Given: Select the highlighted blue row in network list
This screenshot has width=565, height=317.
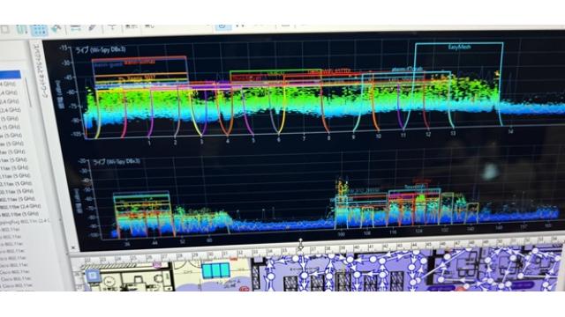Looking at the screenshot, I should 10,75.
